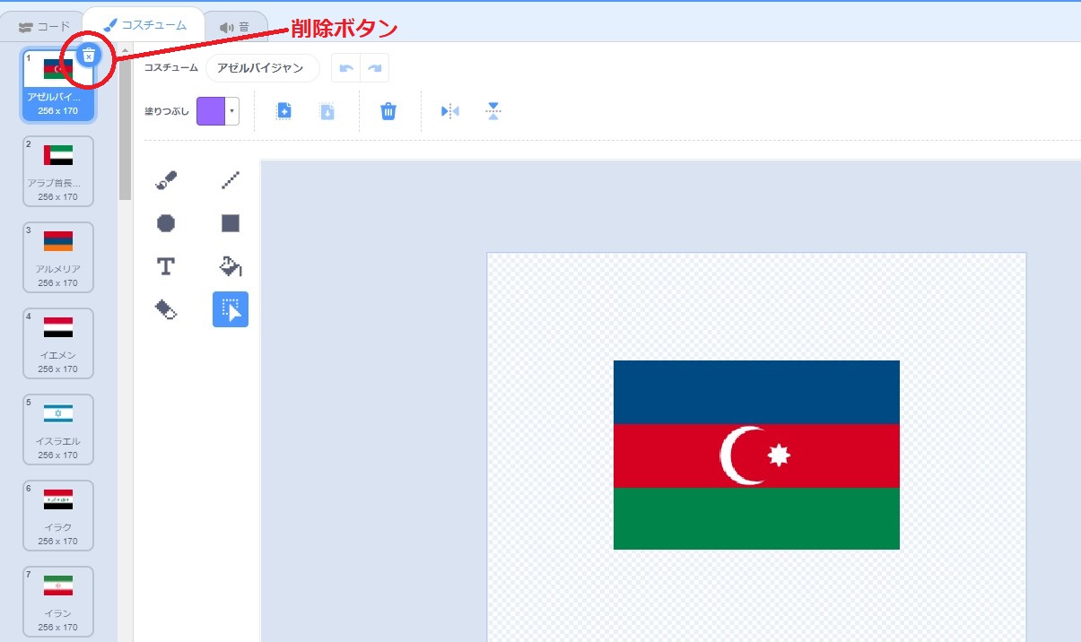
Task: Click the undo arrow button
Action: (346, 68)
